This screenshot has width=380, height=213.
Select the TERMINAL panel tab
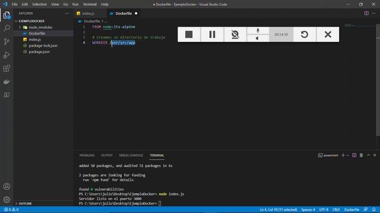[x=157, y=155]
